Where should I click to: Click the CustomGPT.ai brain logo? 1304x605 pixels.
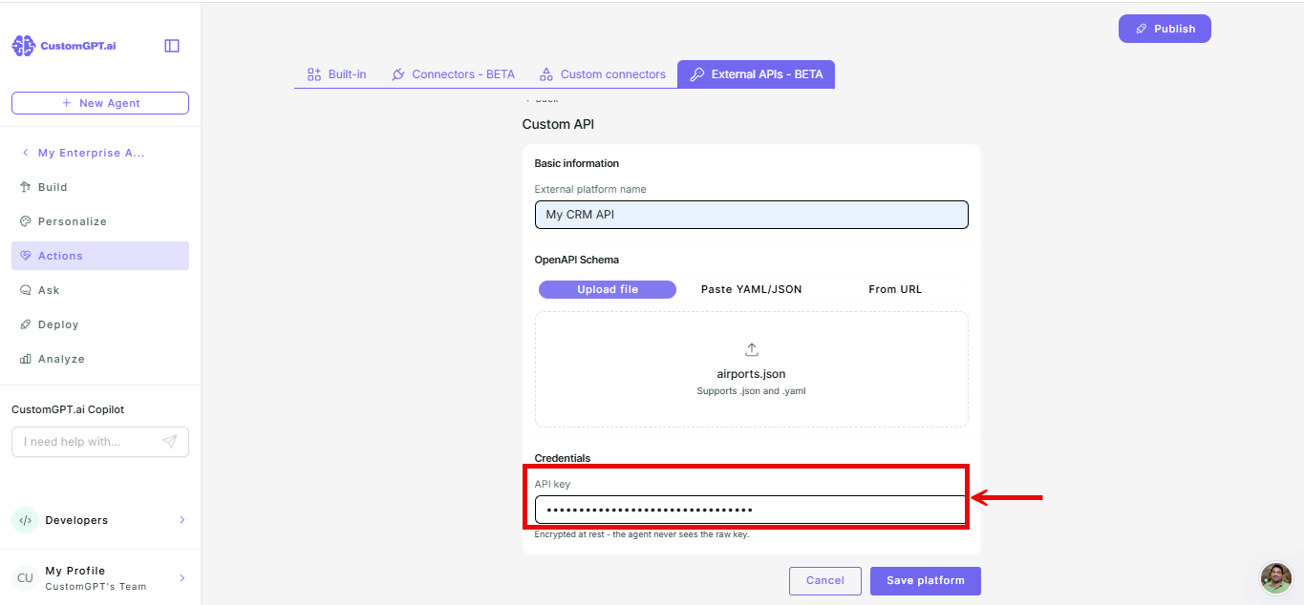click(x=24, y=46)
